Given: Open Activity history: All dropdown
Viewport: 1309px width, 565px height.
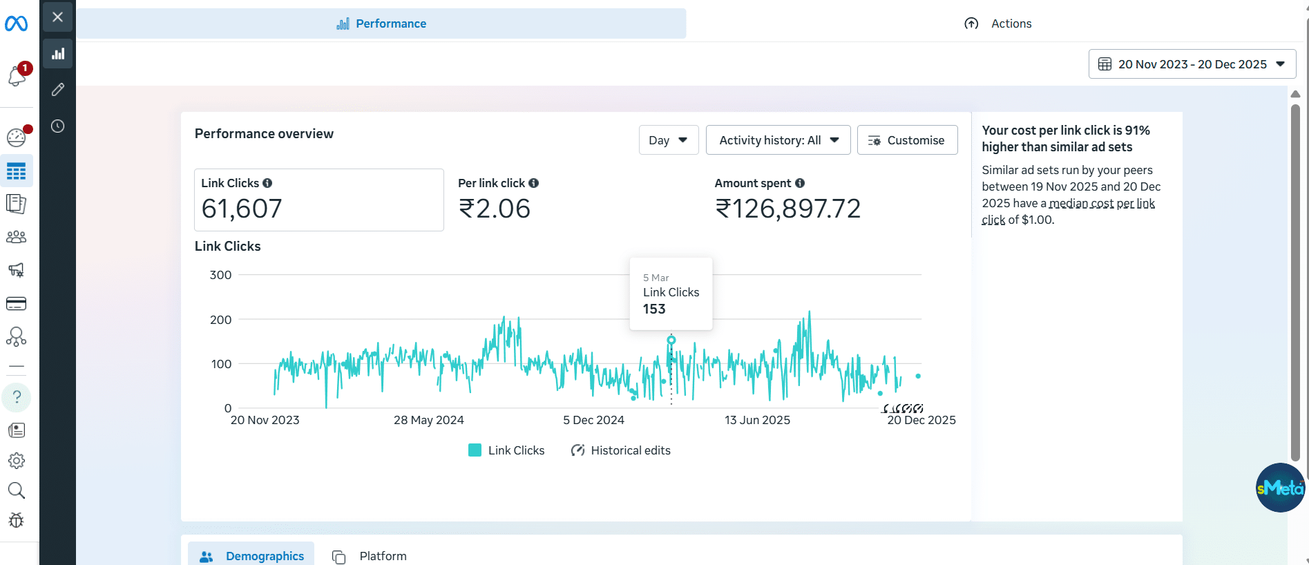Looking at the screenshot, I should pos(778,140).
